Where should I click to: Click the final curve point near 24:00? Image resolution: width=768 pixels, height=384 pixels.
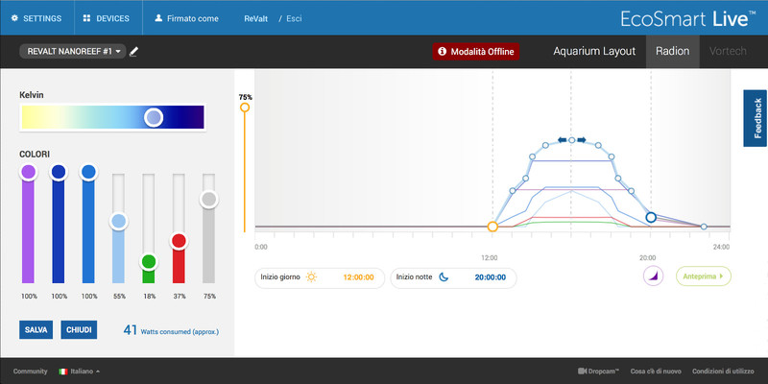click(x=704, y=227)
